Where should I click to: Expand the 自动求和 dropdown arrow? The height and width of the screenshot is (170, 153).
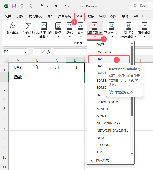[29, 37]
